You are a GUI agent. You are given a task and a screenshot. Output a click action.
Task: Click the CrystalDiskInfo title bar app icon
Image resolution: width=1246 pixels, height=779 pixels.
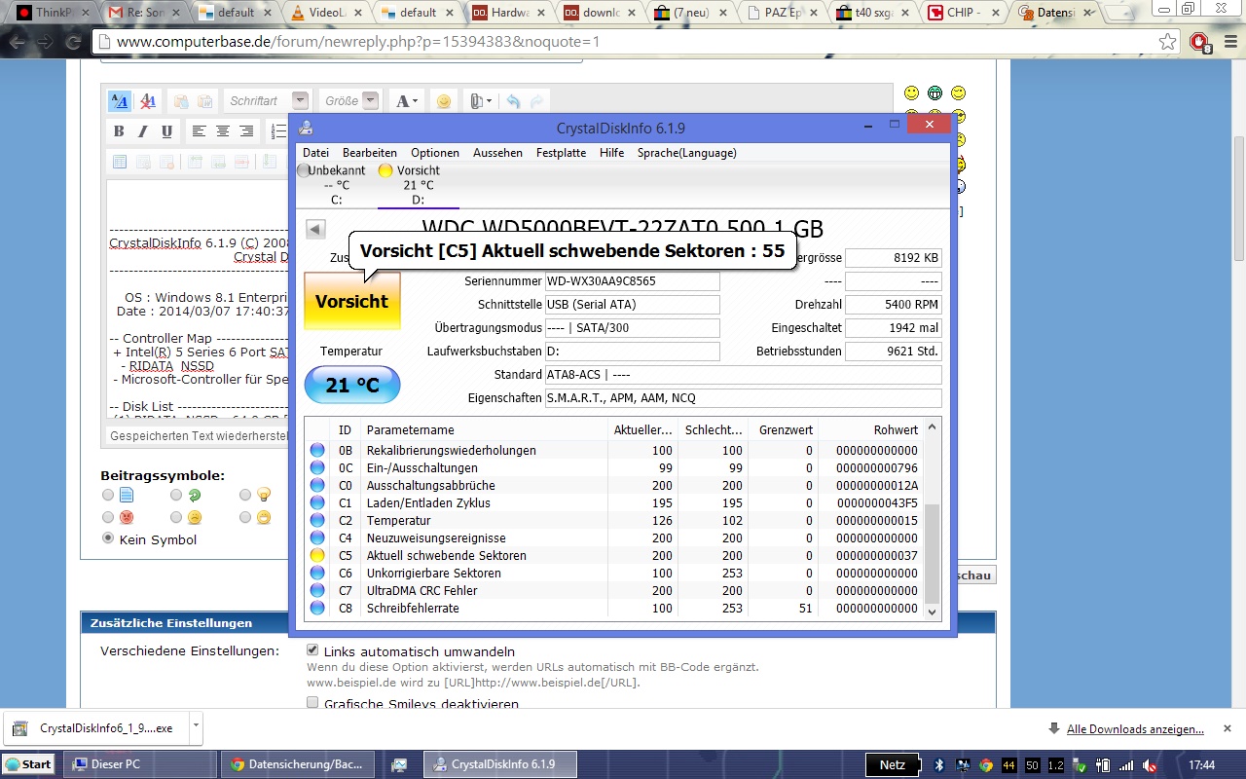tap(306, 128)
